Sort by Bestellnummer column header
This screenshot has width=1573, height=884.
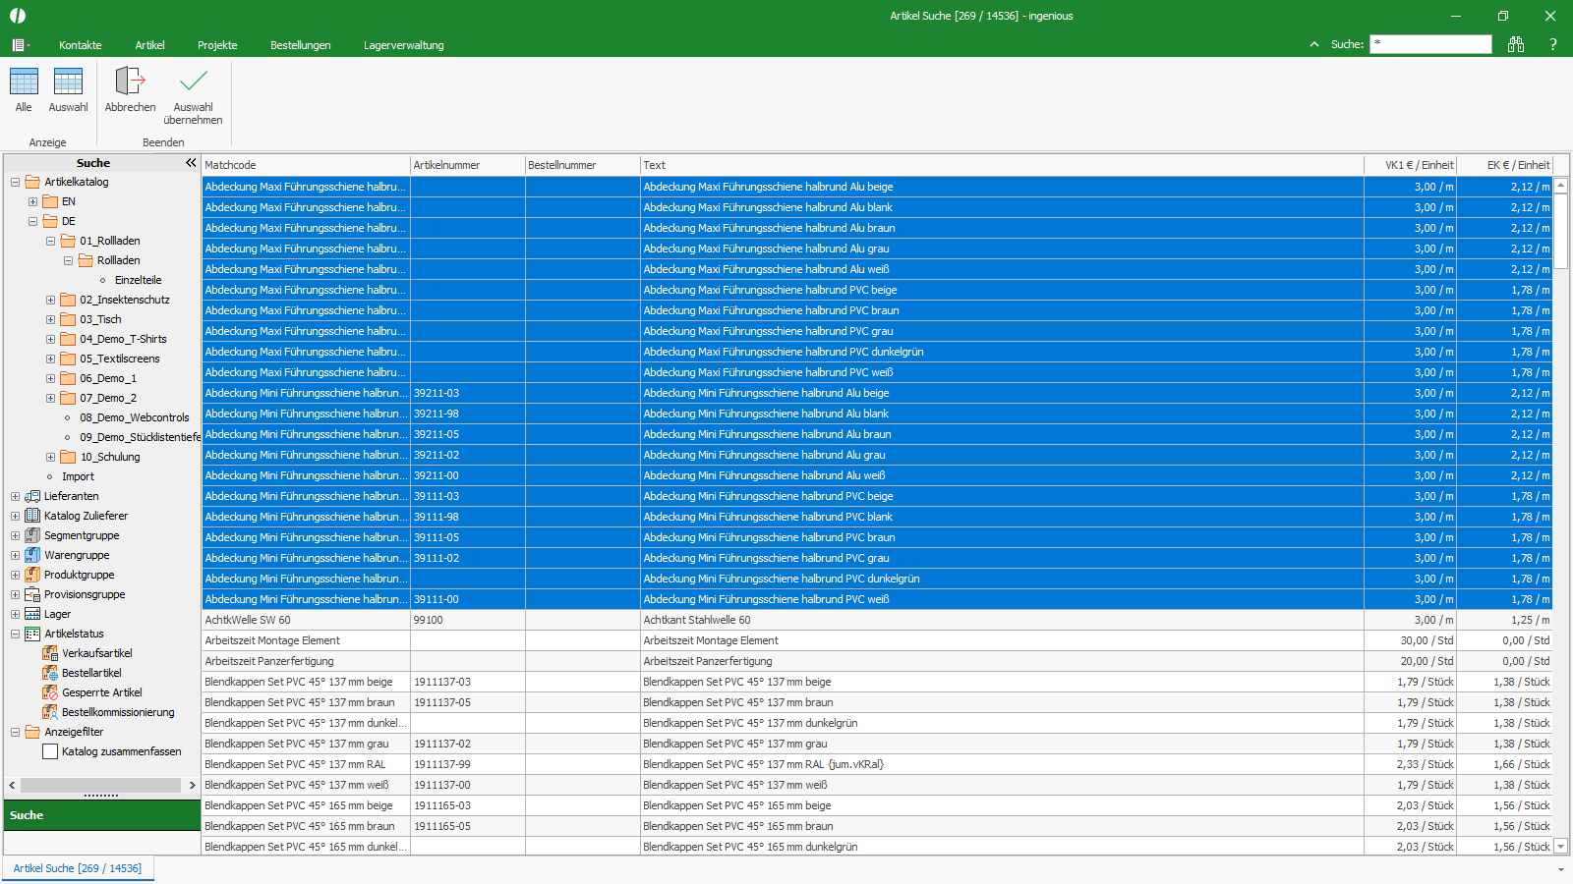[x=582, y=165]
